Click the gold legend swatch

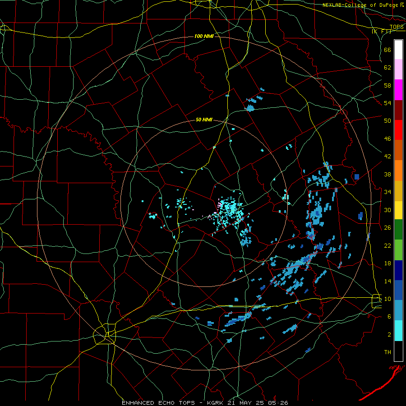pos(398,191)
